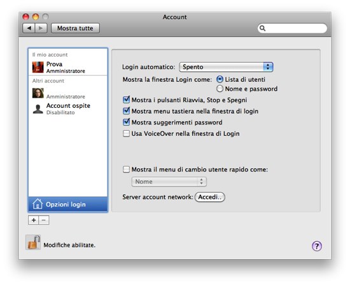Click the Prova account avatar picture
Screen dimensions: 350x285
point(38,67)
